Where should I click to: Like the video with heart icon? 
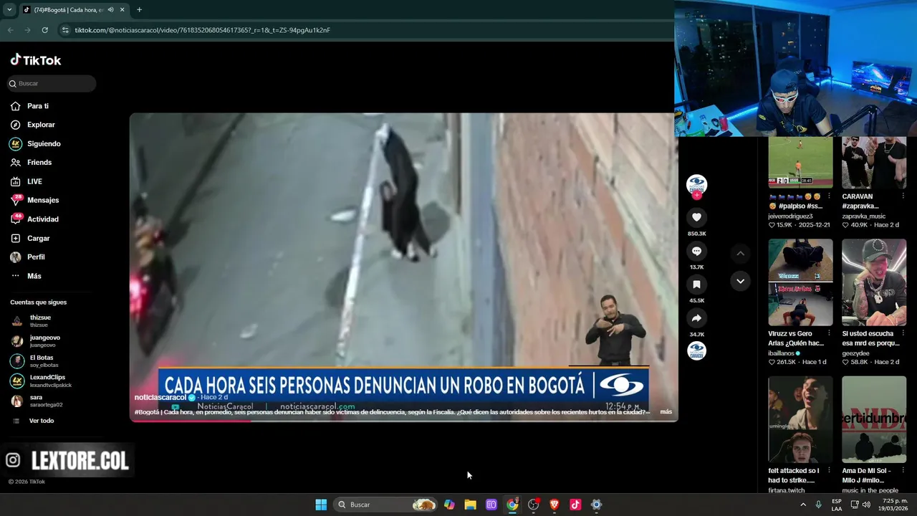coord(696,217)
